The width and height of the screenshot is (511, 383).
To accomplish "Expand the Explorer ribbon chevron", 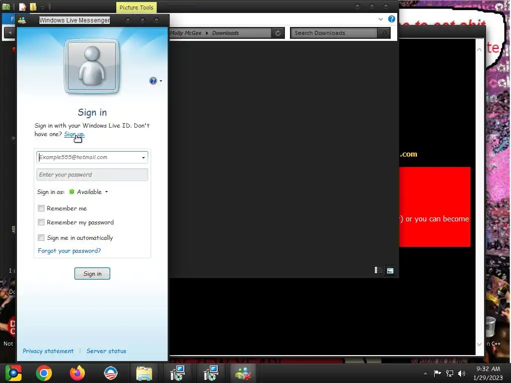I will [x=380, y=19].
